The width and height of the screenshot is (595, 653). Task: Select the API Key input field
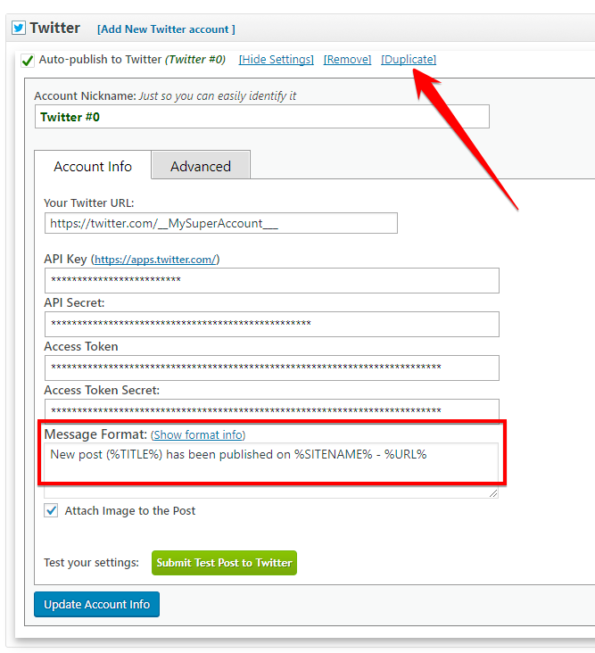tap(272, 280)
